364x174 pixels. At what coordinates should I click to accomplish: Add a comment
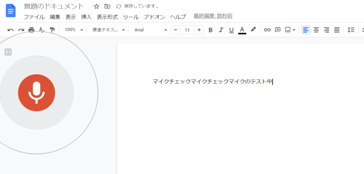click(278, 30)
